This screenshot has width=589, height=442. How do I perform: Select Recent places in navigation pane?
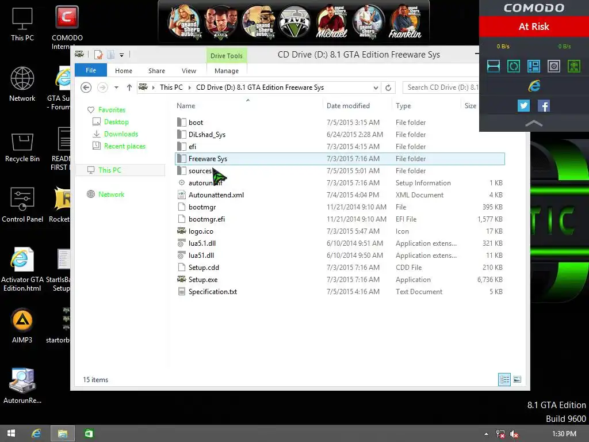(x=124, y=146)
